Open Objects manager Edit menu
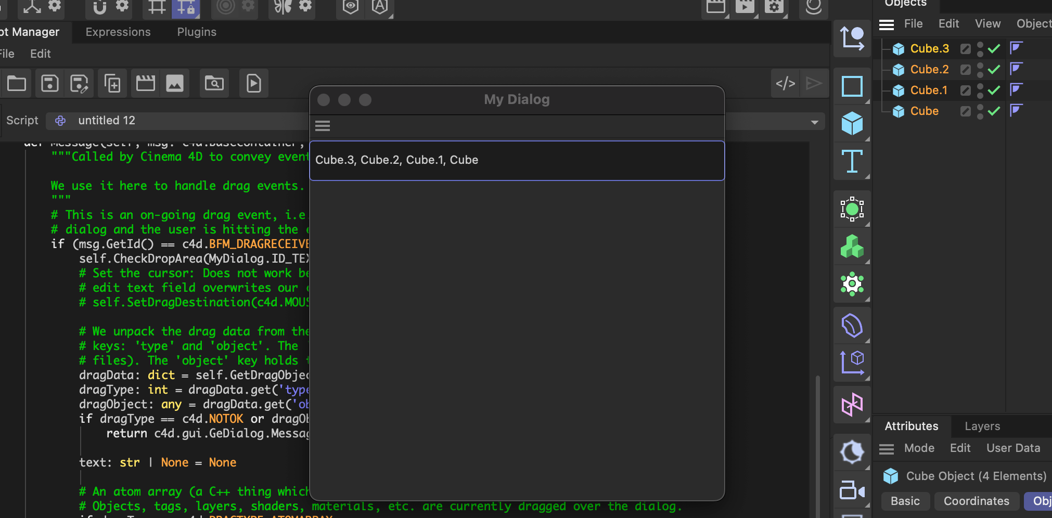The height and width of the screenshot is (518, 1052). click(948, 24)
